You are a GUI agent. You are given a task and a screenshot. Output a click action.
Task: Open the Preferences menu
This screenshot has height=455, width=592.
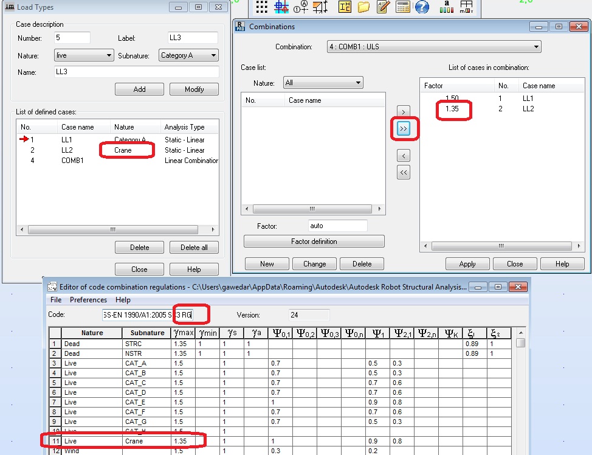click(89, 300)
